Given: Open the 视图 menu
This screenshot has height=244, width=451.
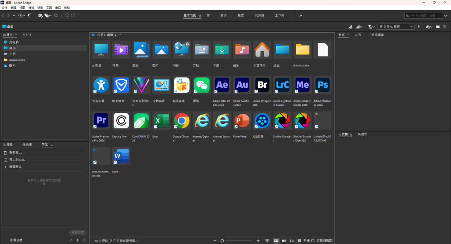Looking at the screenshot, I should point(22,8).
